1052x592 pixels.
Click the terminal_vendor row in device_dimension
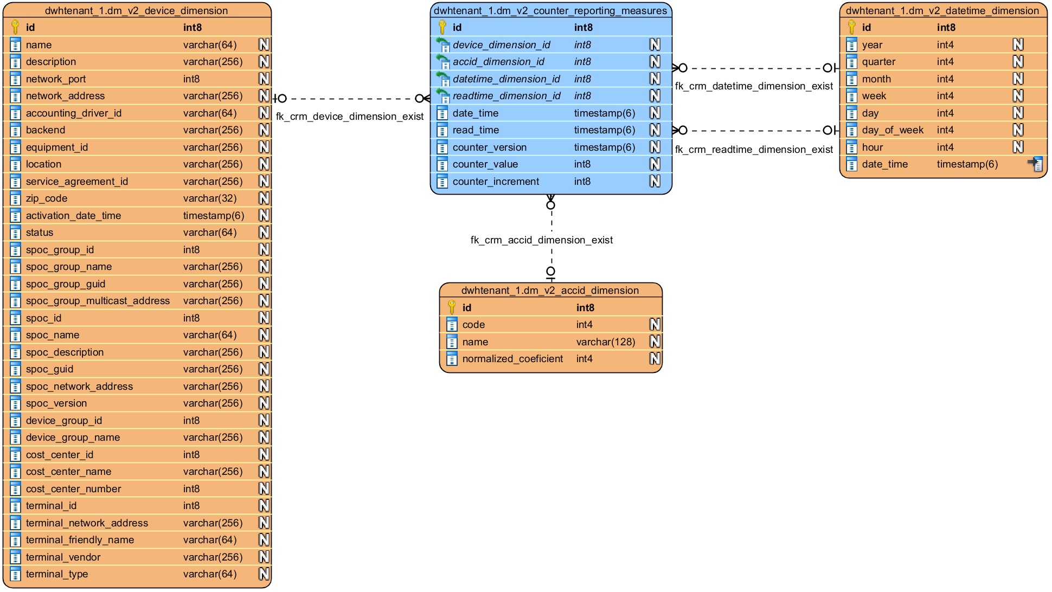pos(81,557)
